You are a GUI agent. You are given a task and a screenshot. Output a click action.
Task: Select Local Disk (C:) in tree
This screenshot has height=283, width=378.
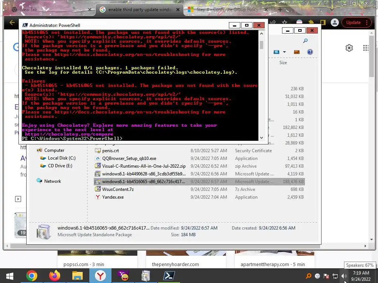tap(62, 158)
